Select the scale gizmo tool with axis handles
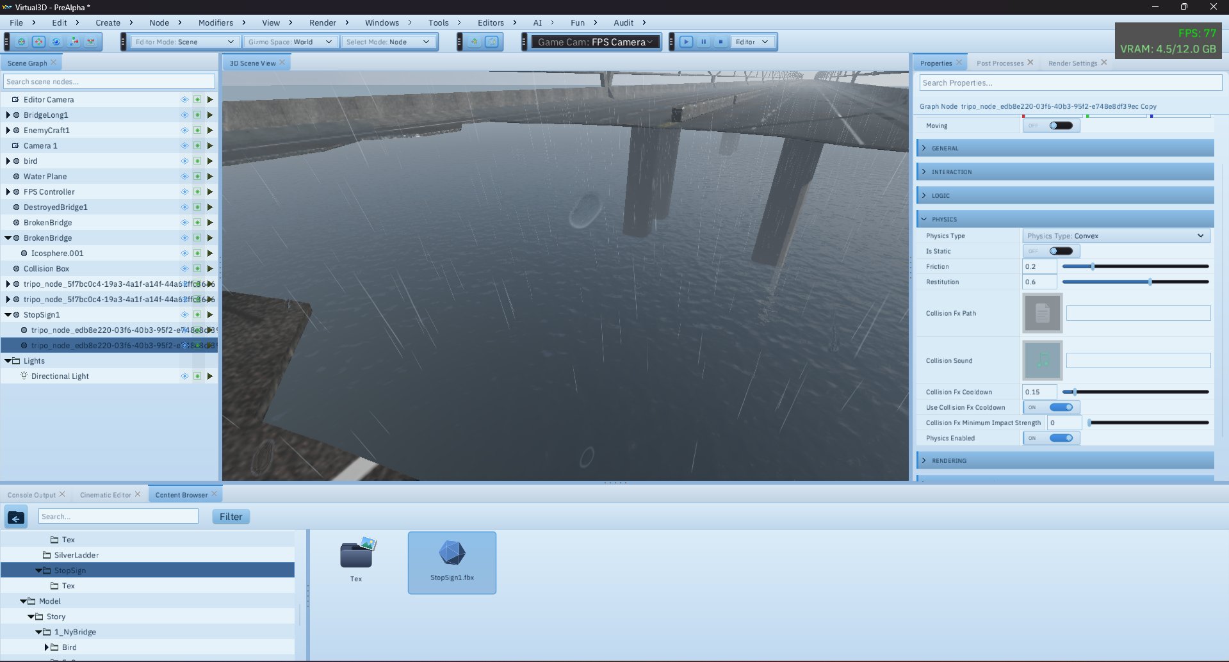Image resolution: width=1229 pixels, height=662 pixels. point(74,42)
